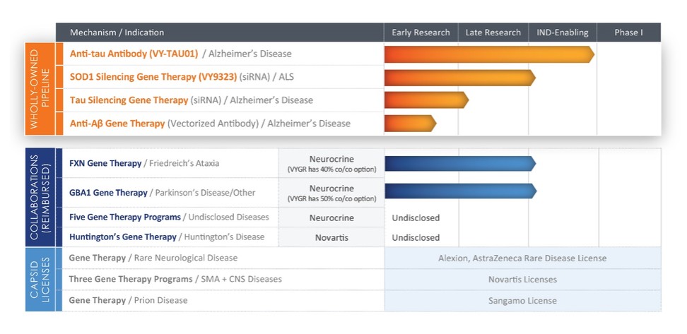Click the Phase I column header
This screenshot has width=687, height=334.
click(x=628, y=32)
